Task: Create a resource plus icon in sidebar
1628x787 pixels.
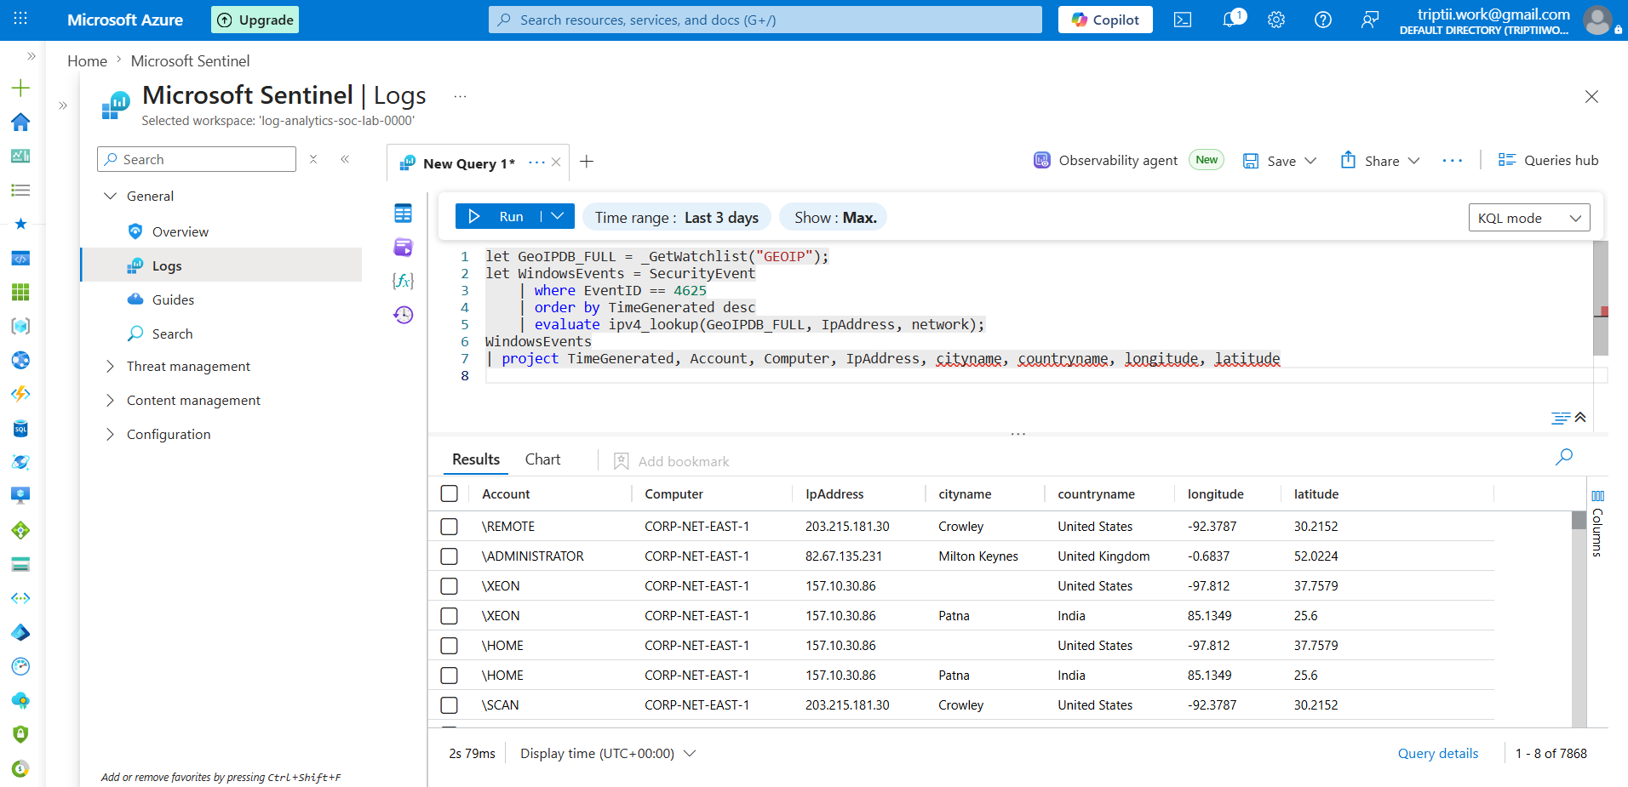Action: (20, 88)
